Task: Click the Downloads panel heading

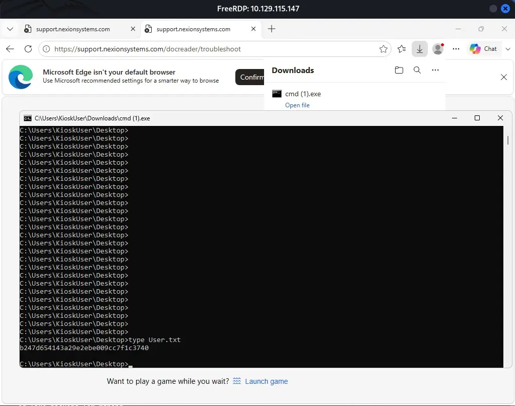Action: click(x=293, y=70)
